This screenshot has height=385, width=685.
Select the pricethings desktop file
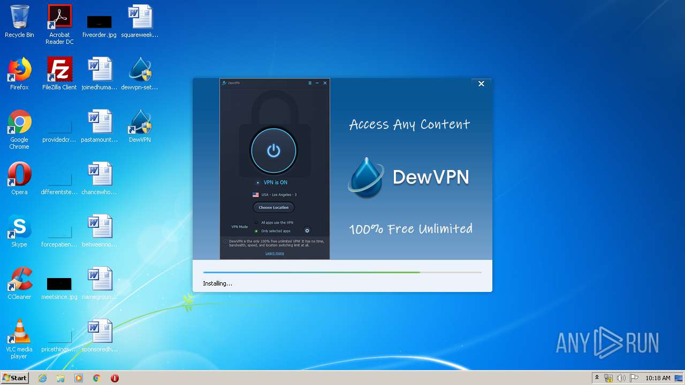click(59, 341)
